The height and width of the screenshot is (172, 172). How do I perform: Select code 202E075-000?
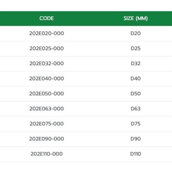click(x=47, y=124)
